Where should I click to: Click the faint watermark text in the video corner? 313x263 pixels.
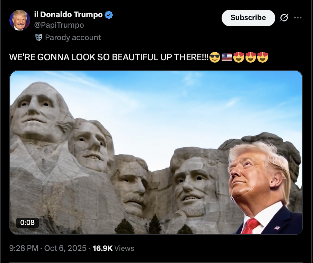30,233
